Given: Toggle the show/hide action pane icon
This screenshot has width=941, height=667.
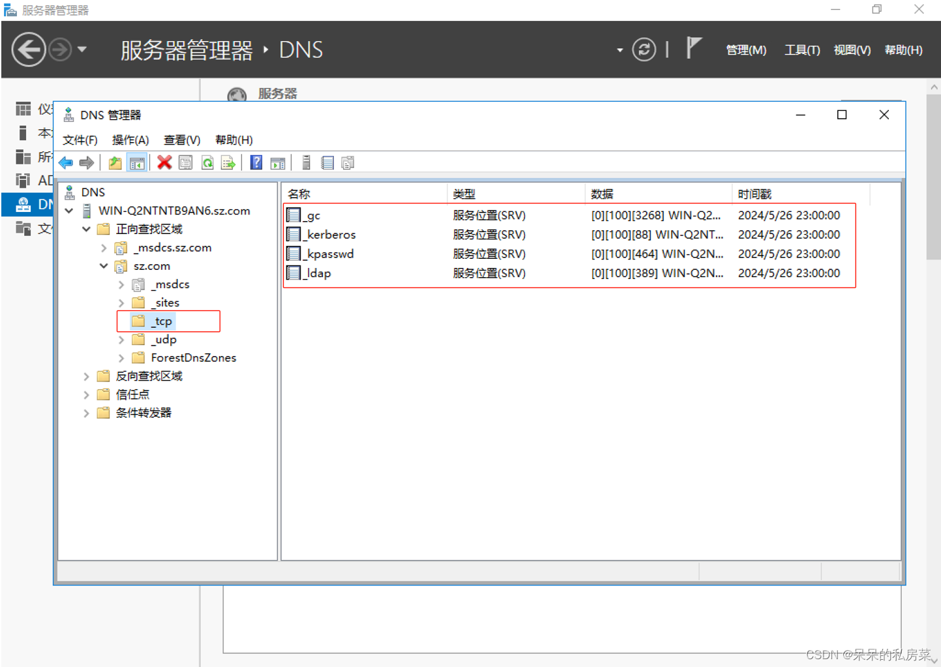Looking at the screenshot, I should [x=278, y=163].
